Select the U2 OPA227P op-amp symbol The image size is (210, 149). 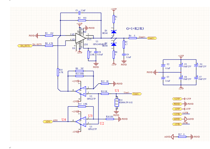pyautogui.click(x=81, y=91)
